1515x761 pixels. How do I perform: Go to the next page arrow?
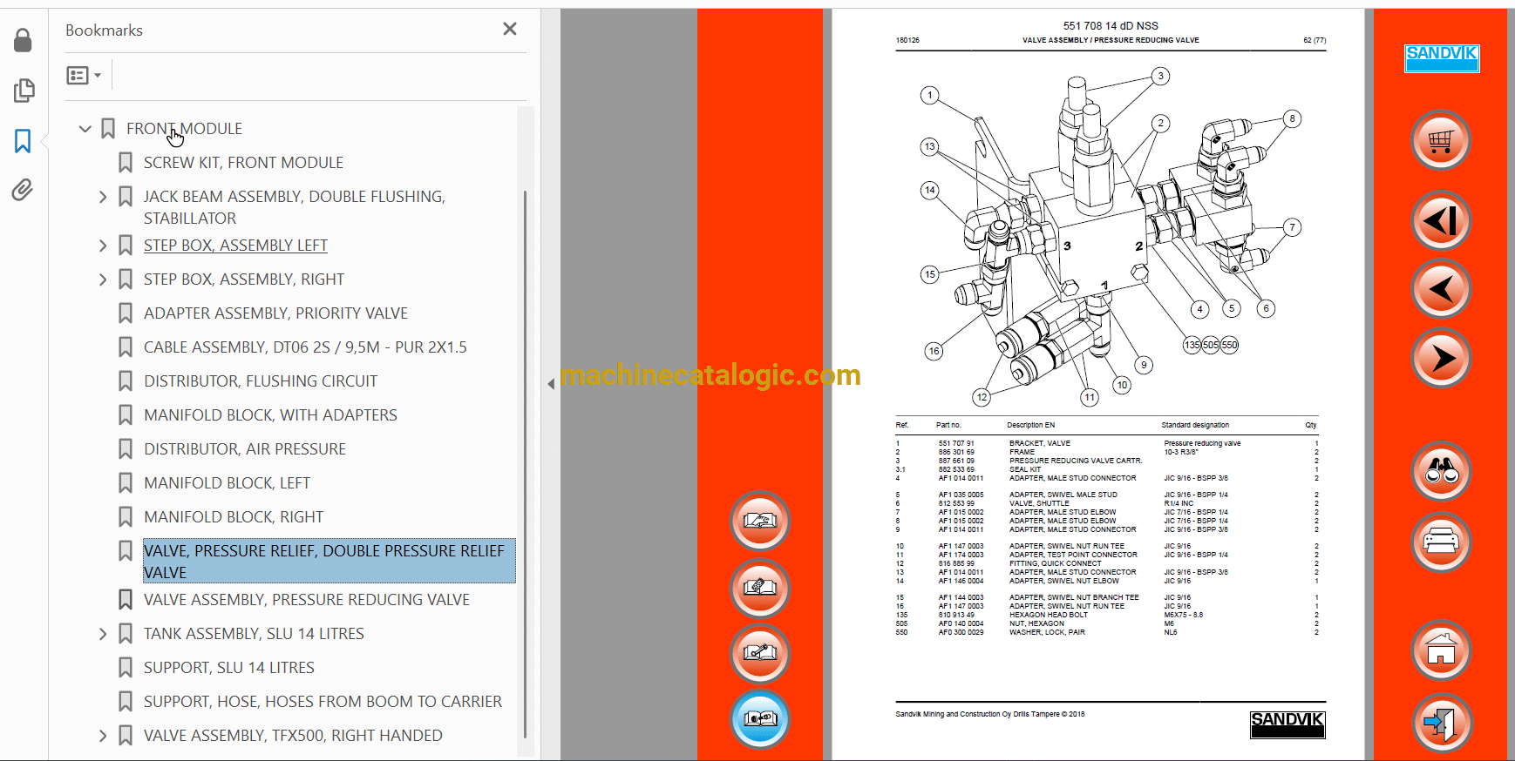[1441, 358]
